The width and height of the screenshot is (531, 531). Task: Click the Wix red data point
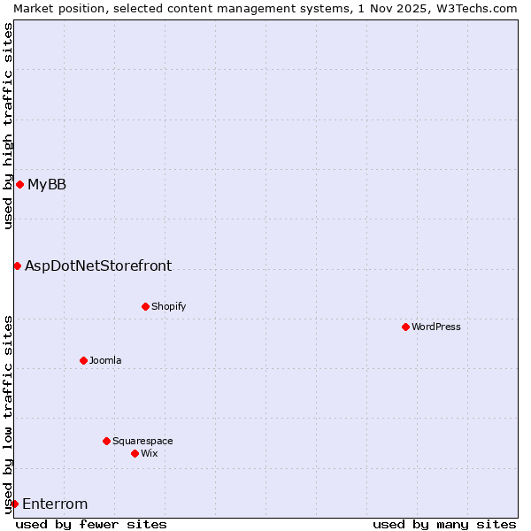click(135, 453)
